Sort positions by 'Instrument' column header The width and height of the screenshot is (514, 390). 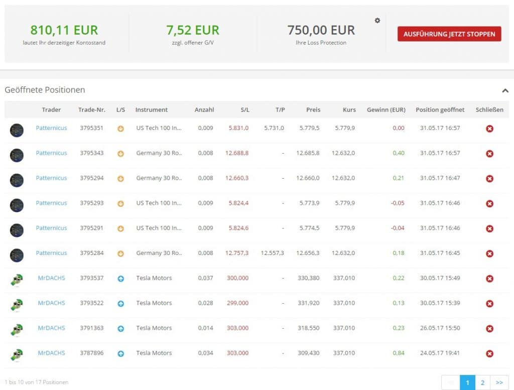pos(152,109)
